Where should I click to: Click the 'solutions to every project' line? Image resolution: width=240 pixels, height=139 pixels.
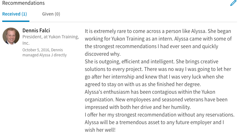(x=158, y=69)
